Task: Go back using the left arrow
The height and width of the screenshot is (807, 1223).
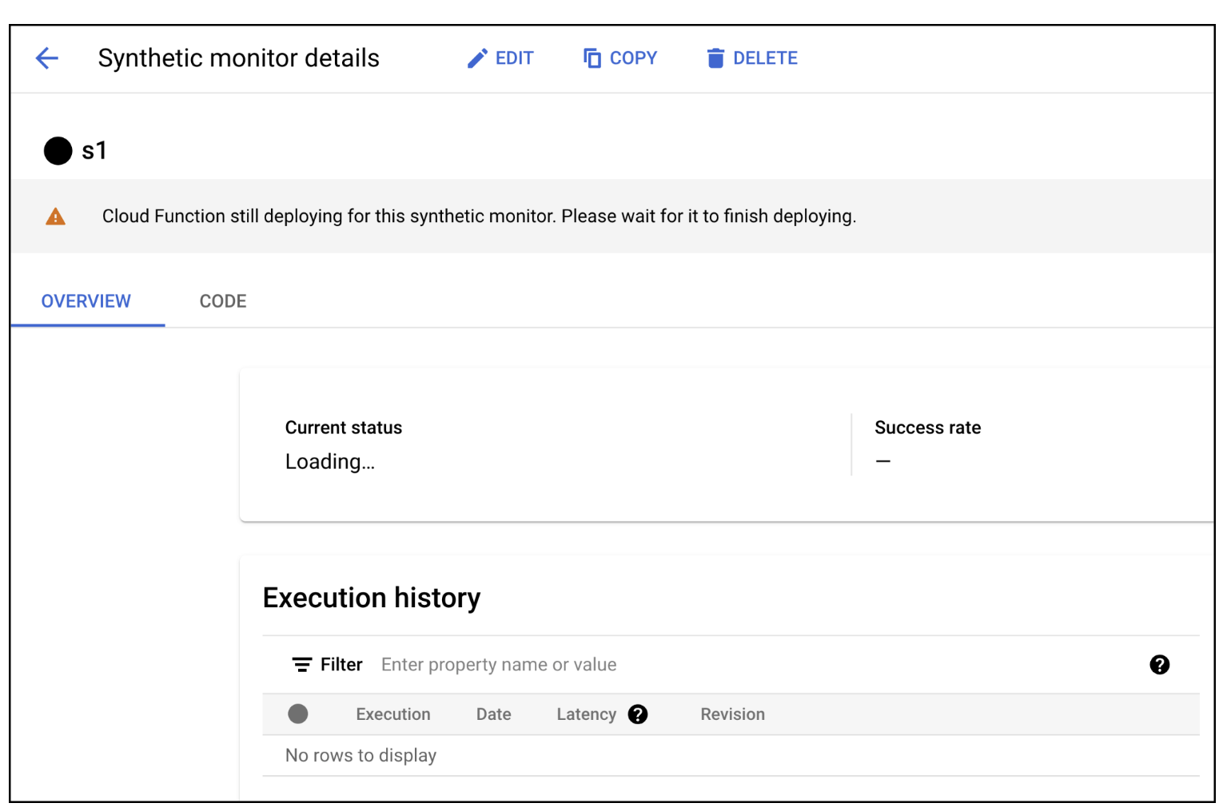Action: 47,58
